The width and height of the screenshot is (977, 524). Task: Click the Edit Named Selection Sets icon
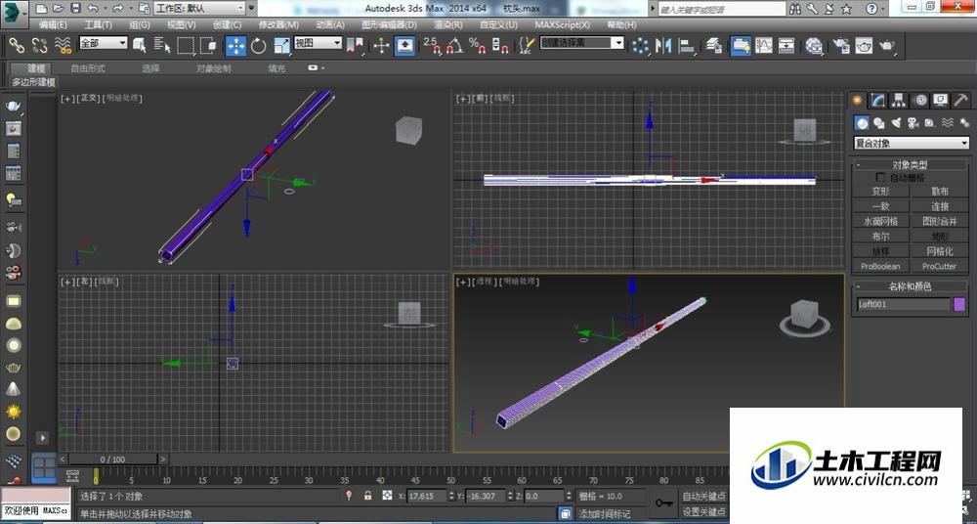pos(527,45)
